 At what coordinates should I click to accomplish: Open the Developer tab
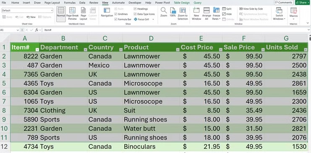coord(135,3)
